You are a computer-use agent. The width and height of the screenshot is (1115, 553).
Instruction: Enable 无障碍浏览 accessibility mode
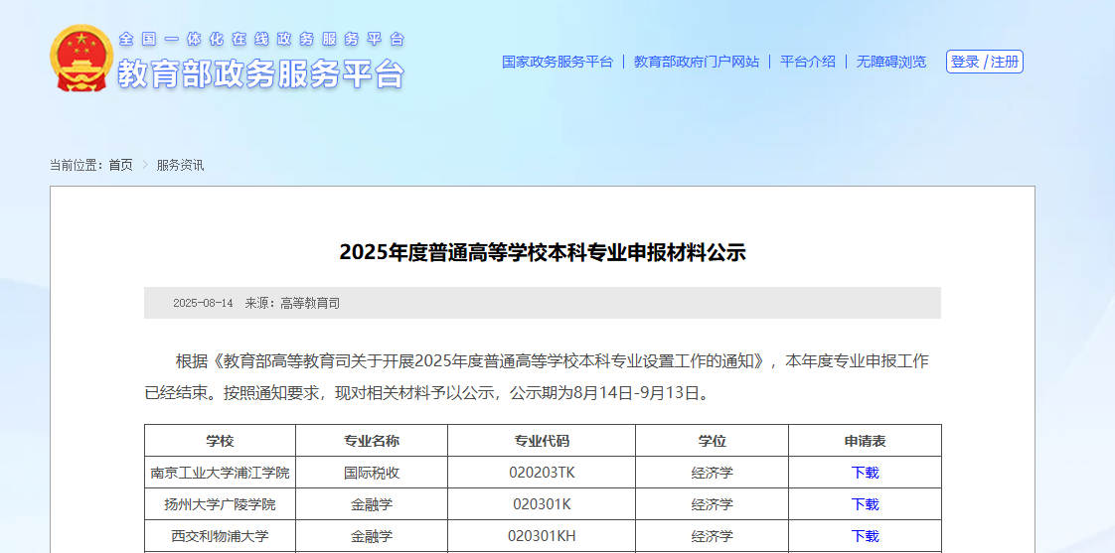tap(890, 62)
